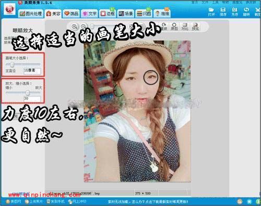Open the 闪图 tab
Image resolution: width=261 pixels, height=206 pixels.
144,14
